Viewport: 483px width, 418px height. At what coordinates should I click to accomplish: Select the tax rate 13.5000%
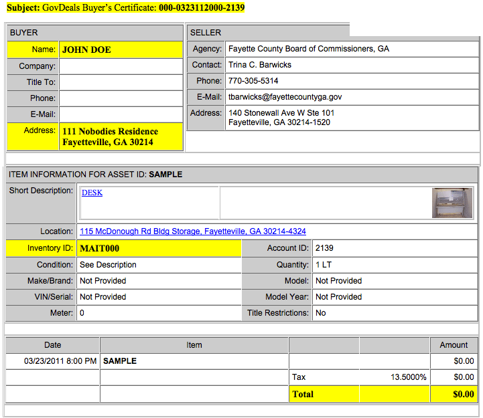409,377
